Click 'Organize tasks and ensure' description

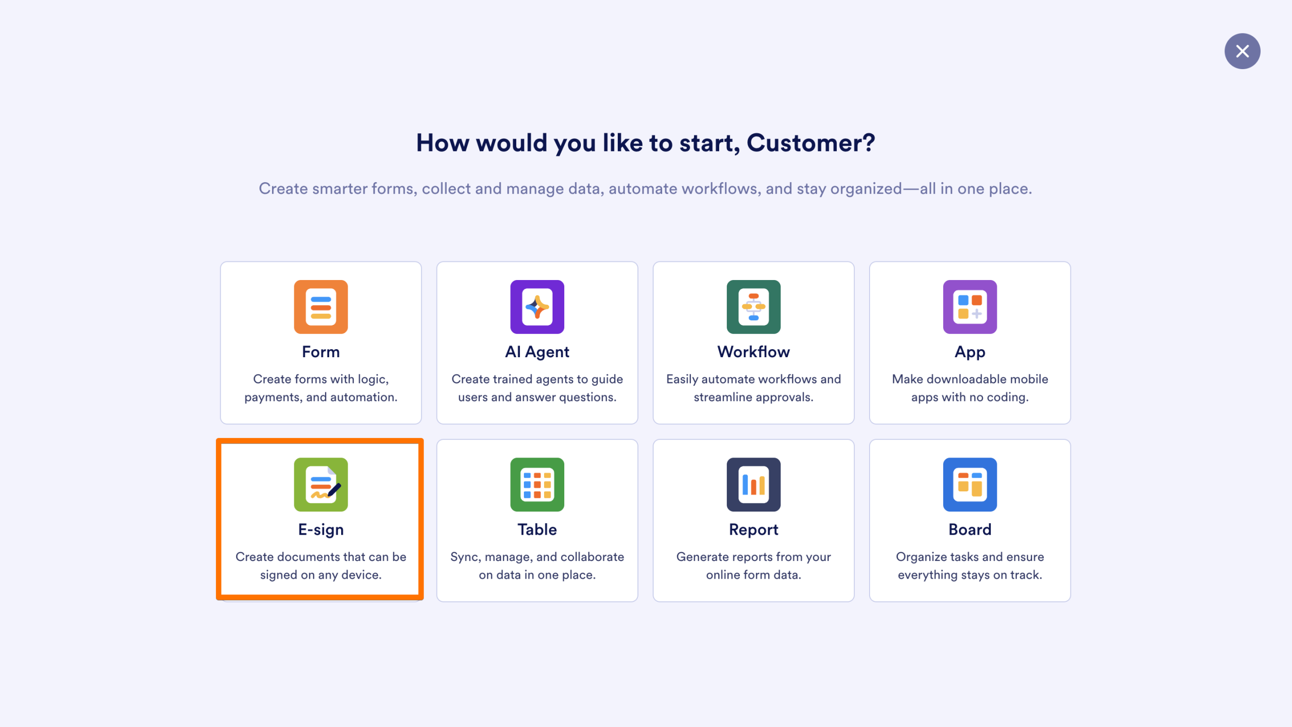pyautogui.click(x=970, y=556)
